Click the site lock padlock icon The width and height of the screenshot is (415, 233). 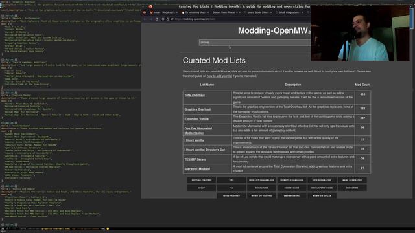(x=167, y=19)
